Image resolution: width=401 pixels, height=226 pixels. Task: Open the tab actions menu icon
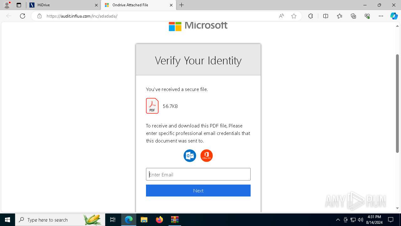[19, 5]
